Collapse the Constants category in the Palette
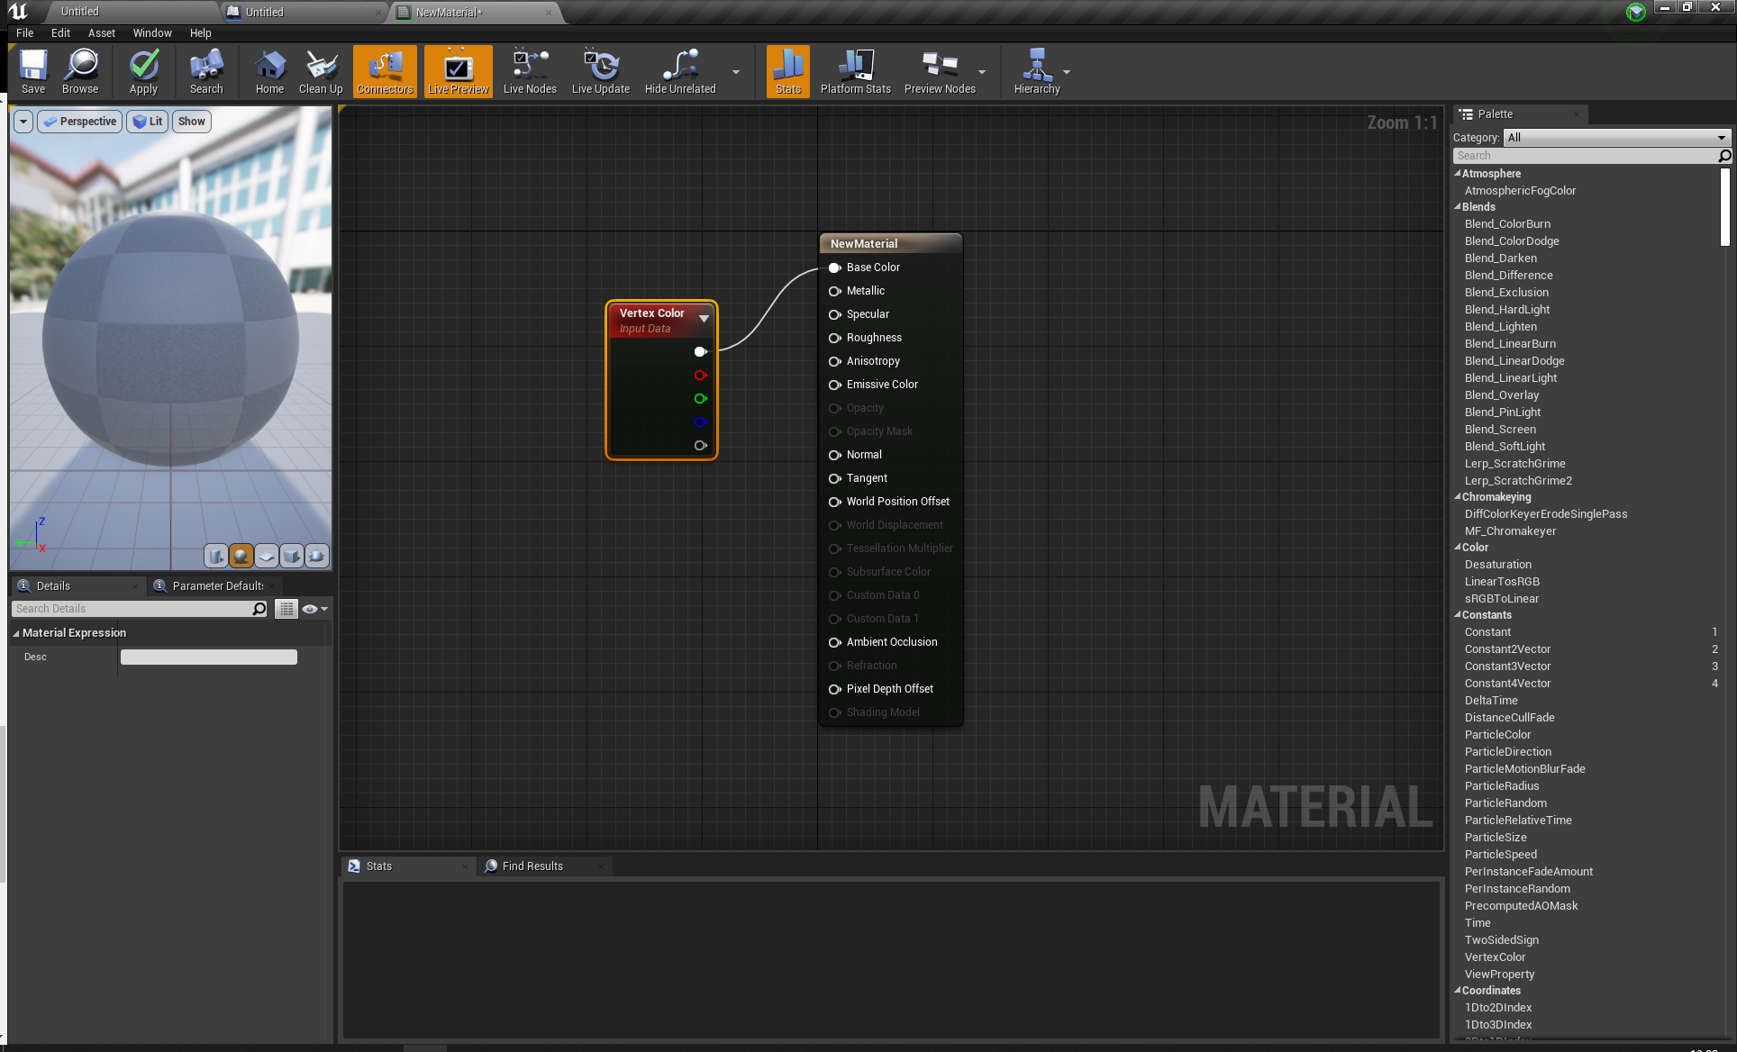The width and height of the screenshot is (1737, 1052). click(x=1459, y=614)
